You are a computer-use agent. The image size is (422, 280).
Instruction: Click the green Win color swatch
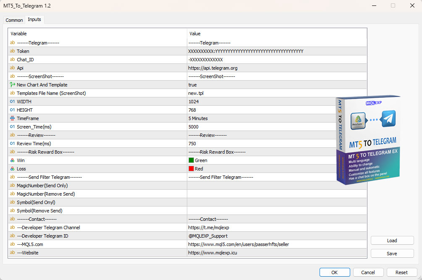click(x=191, y=160)
